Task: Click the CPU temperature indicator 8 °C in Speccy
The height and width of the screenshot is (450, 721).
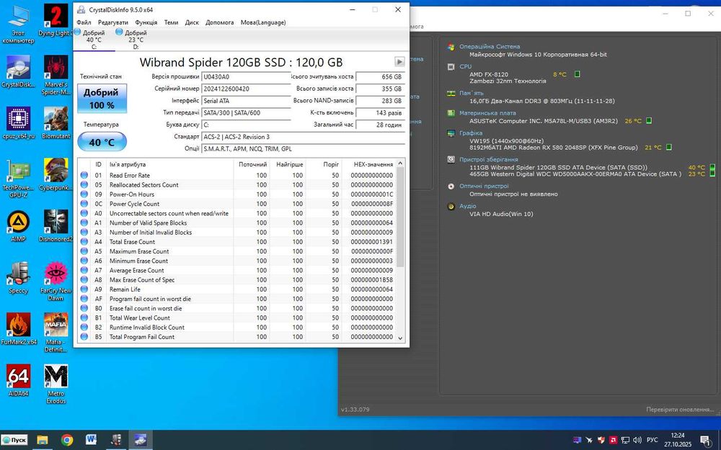Action: pyautogui.click(x=559, y=74)
